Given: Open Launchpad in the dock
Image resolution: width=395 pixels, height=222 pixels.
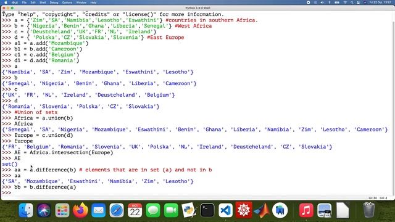Looking at the screenshot, I should (x=62, y=210).
